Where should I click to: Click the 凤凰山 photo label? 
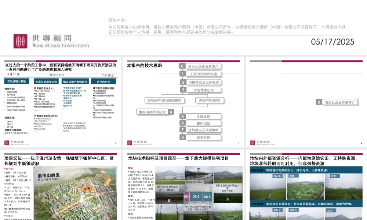pos(293,210)
